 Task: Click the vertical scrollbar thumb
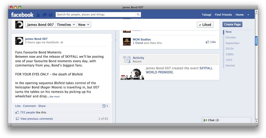pos(256,41)
